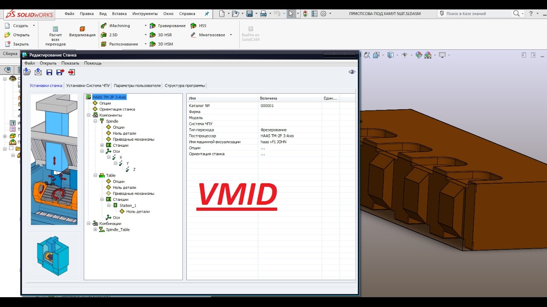
Task: Open the 2.5D operations tool
Action: tap(109, 35)
